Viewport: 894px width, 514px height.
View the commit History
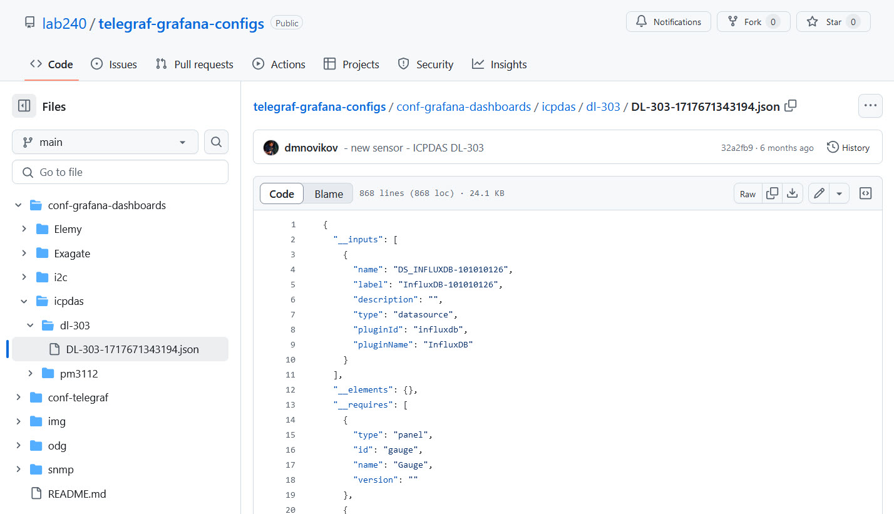click(848, 147)
